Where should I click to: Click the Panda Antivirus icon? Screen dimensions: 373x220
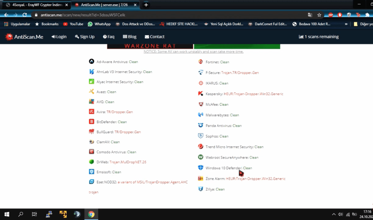point(201,125)
